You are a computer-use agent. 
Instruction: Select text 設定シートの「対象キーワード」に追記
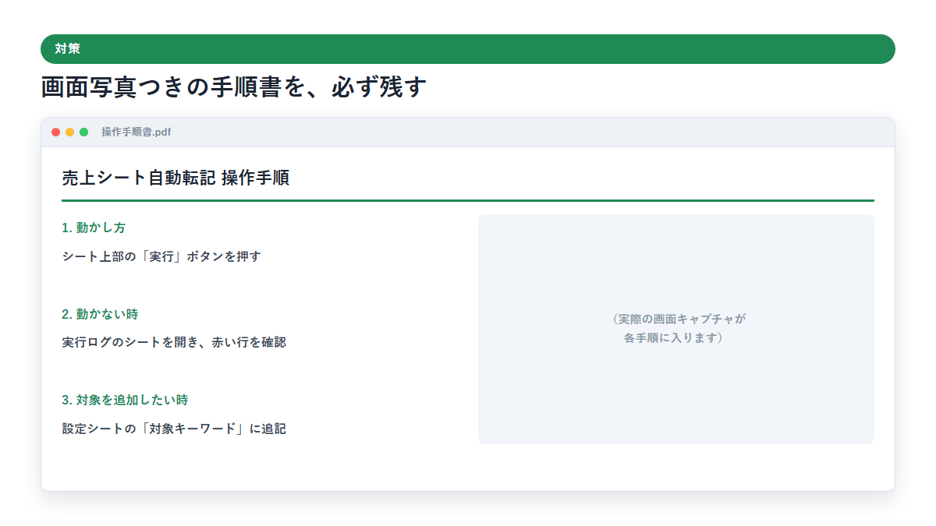[174, 429]
